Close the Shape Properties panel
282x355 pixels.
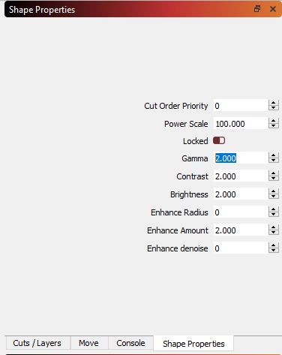coord(273,9)
